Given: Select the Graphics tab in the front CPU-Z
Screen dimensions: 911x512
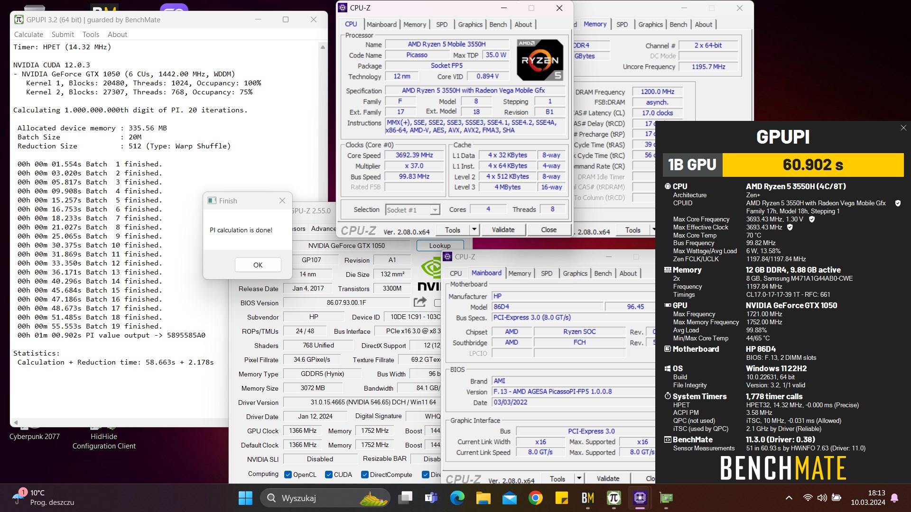Looking at the screenshot, I should pyautogui.click(x=470, y=24).
